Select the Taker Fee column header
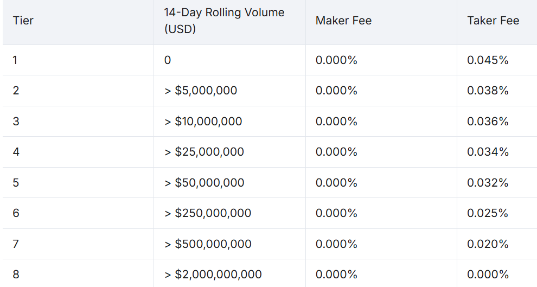Image resolution: width=537 pixels, height=287 pixels. coord(493,21)
